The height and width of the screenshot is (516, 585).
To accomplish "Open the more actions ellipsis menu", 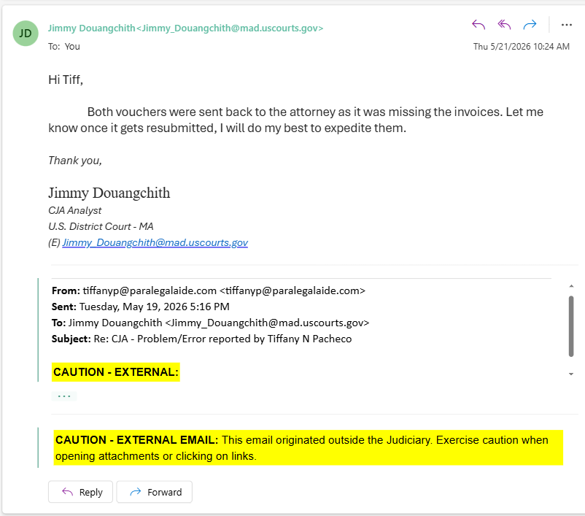I will click(566, 25).
